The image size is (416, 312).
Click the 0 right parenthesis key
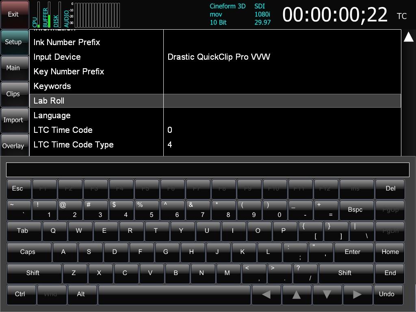(x=275, y=210)
